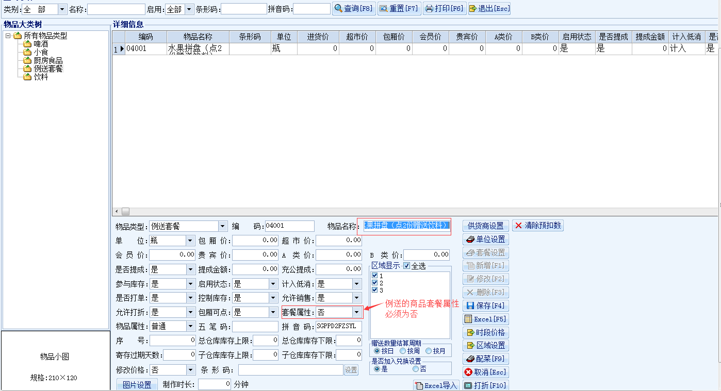Select 是 for 是否加入兑换设置
Viewport: 721px width, 391px height.
(377, 369)
